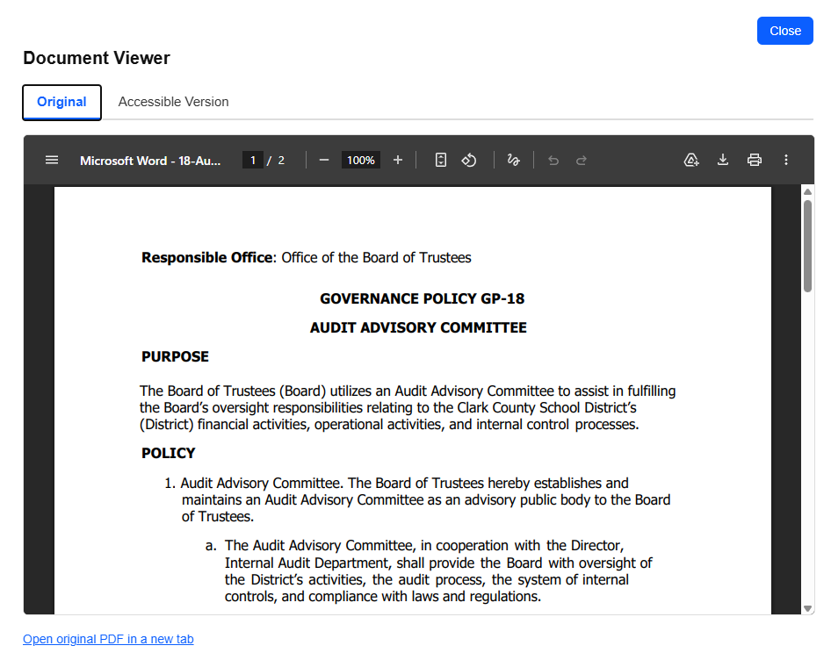
Task: Download the PDF file
Action: click(x=723, y=160)
